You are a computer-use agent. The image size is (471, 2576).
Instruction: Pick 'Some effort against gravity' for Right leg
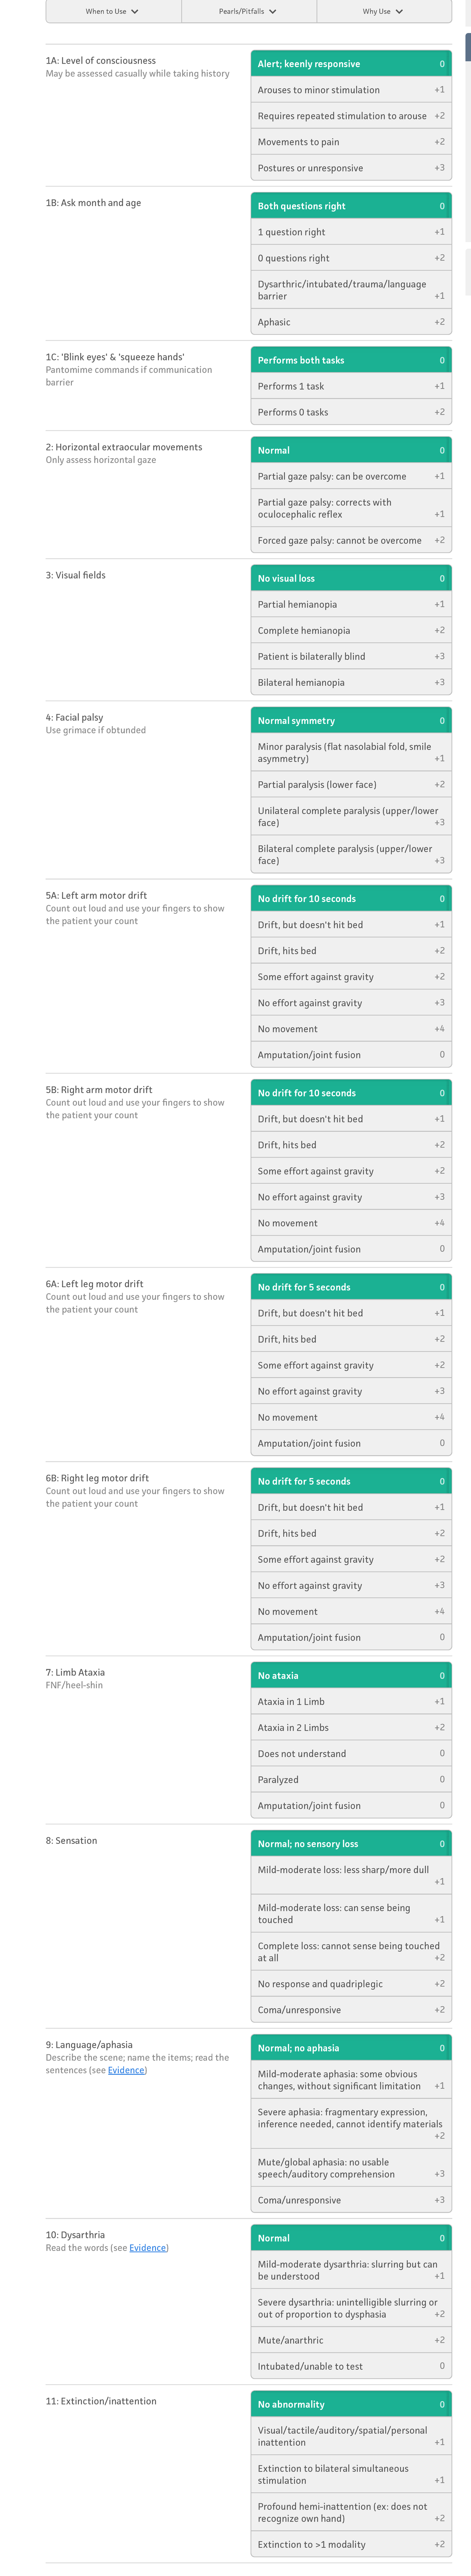pyautogui.click(x=350, y=1559)
